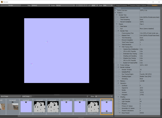
Task: Collapse Render Time directly under Frame 0
Action: click(x=117, y=15)
